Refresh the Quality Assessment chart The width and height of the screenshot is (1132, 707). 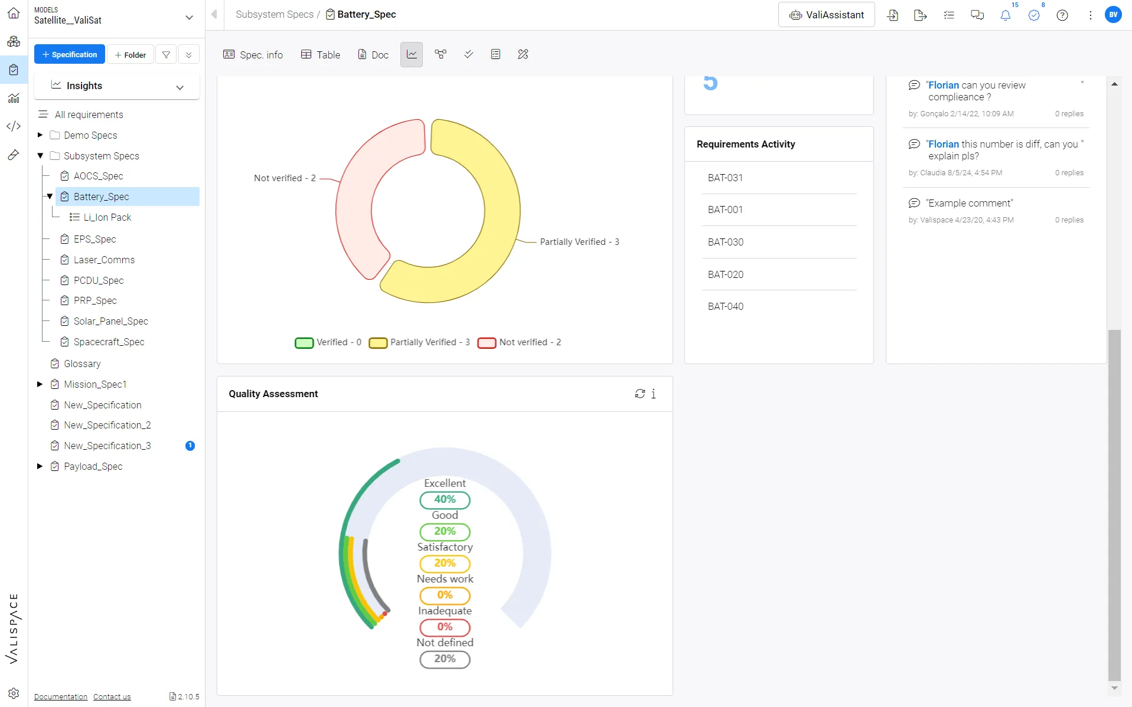click(640, 394)
